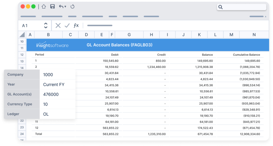The image size is (273, 146).
Task: Click the Select All corner triangle
Action: pos(22,35)
